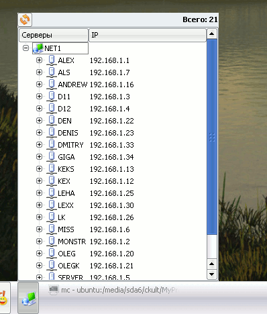Viewport: 267px width, 314px height.
Task: Click the LEXX computer icon
Action: [x=52, y=205]
